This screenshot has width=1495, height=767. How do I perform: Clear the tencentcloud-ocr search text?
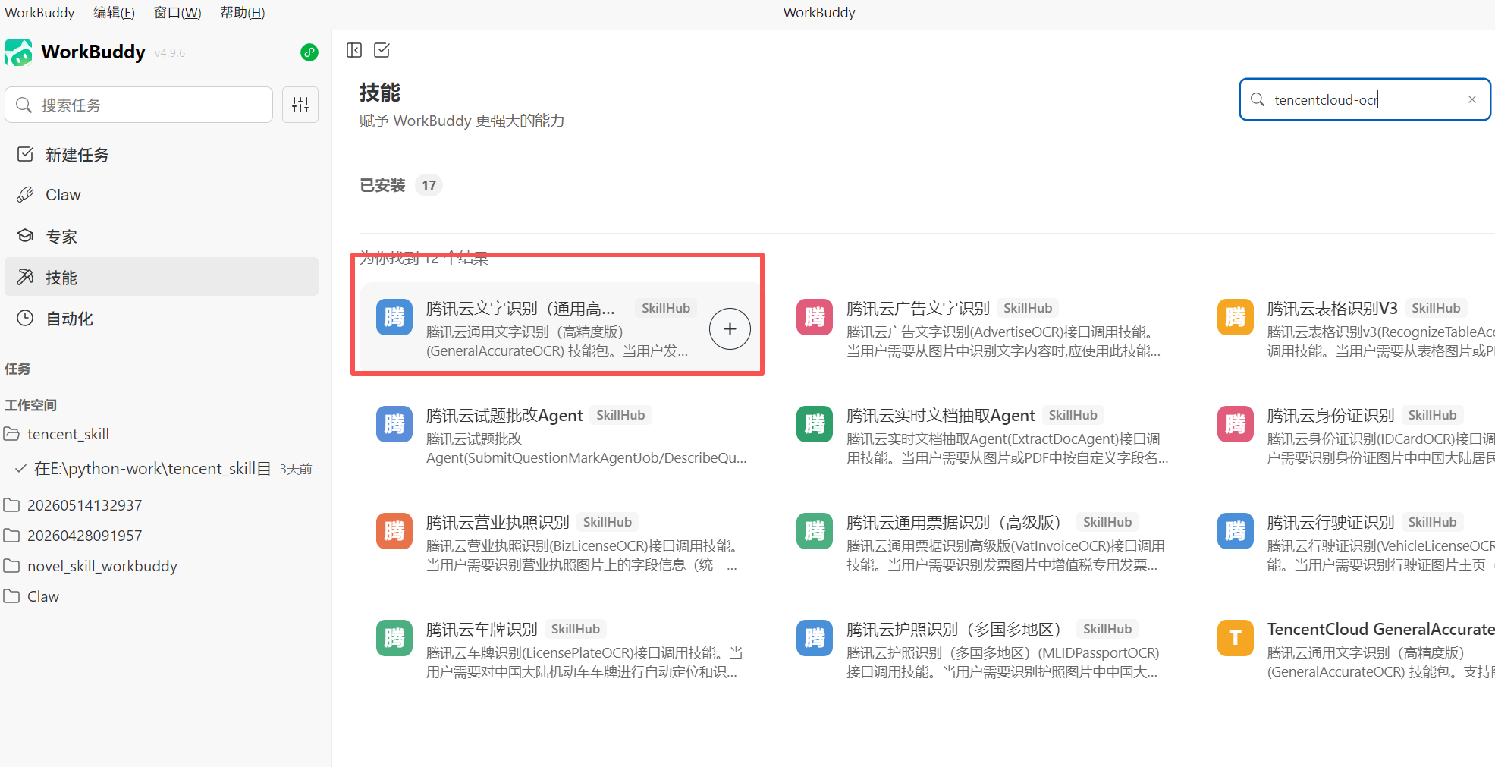tap(1471, 99)
